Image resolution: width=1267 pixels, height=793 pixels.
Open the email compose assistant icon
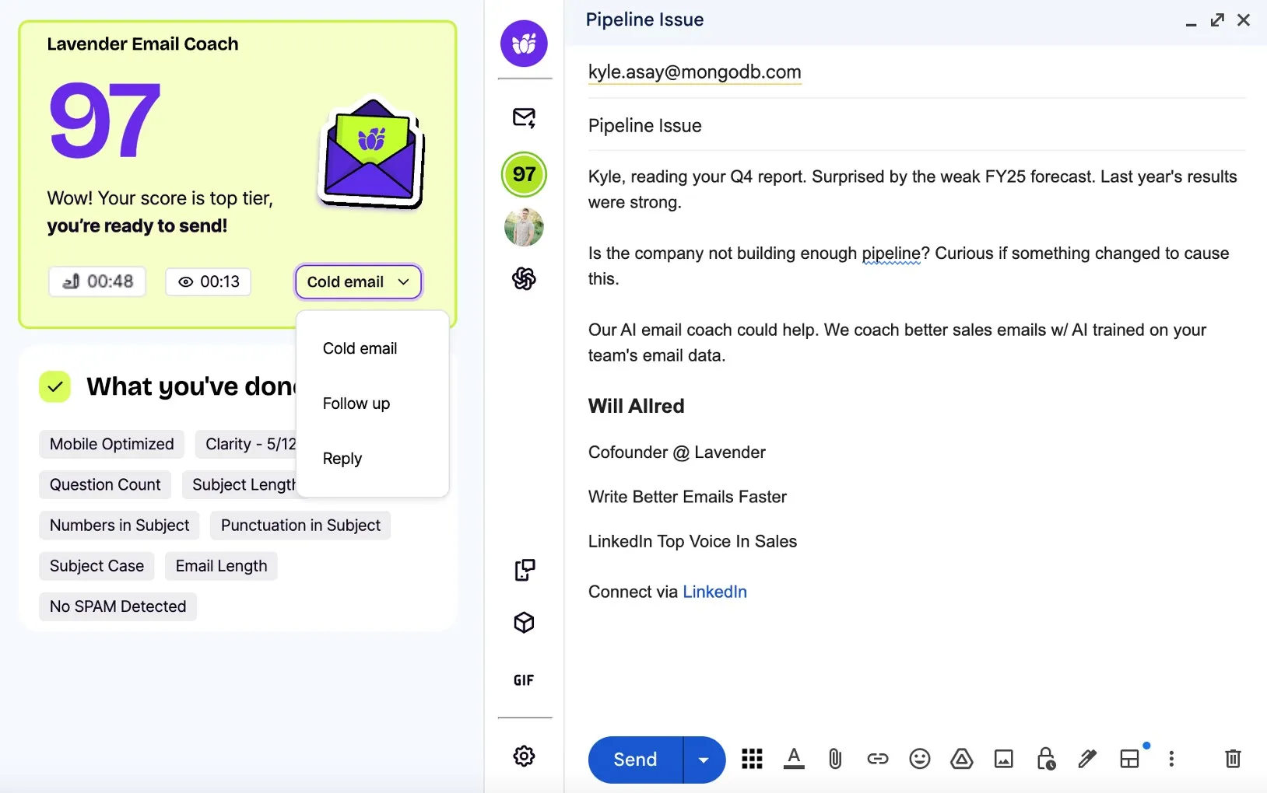pyautogui.click(x=524, y=118)
